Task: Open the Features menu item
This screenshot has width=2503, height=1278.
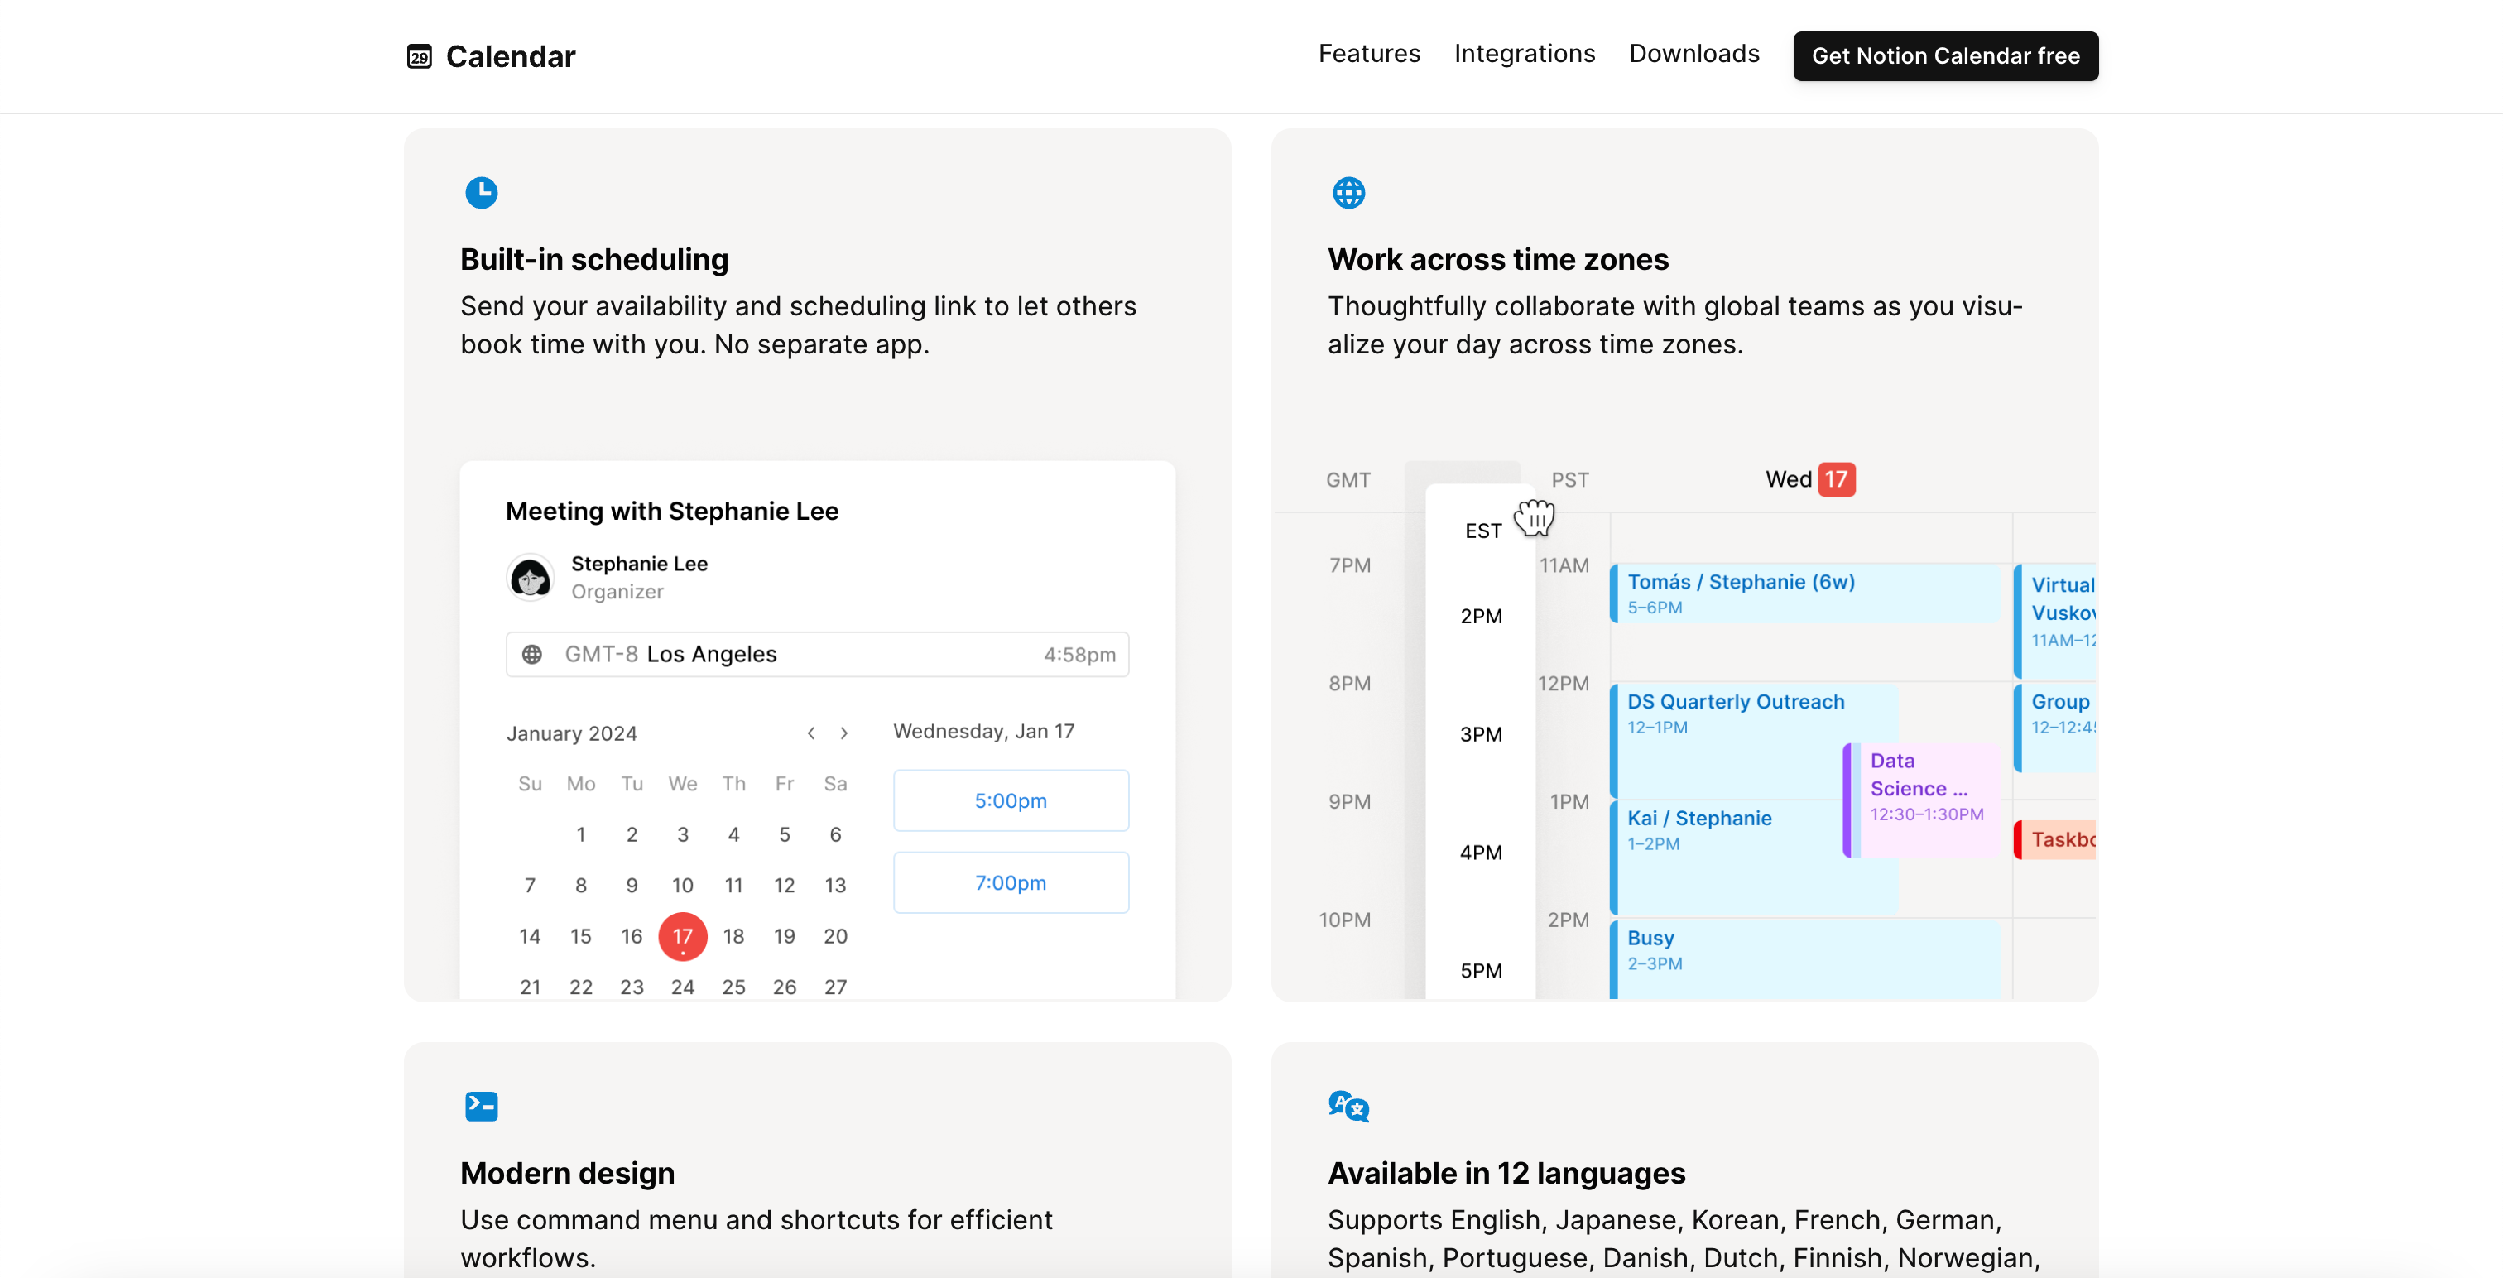Action: (1368, 54)
